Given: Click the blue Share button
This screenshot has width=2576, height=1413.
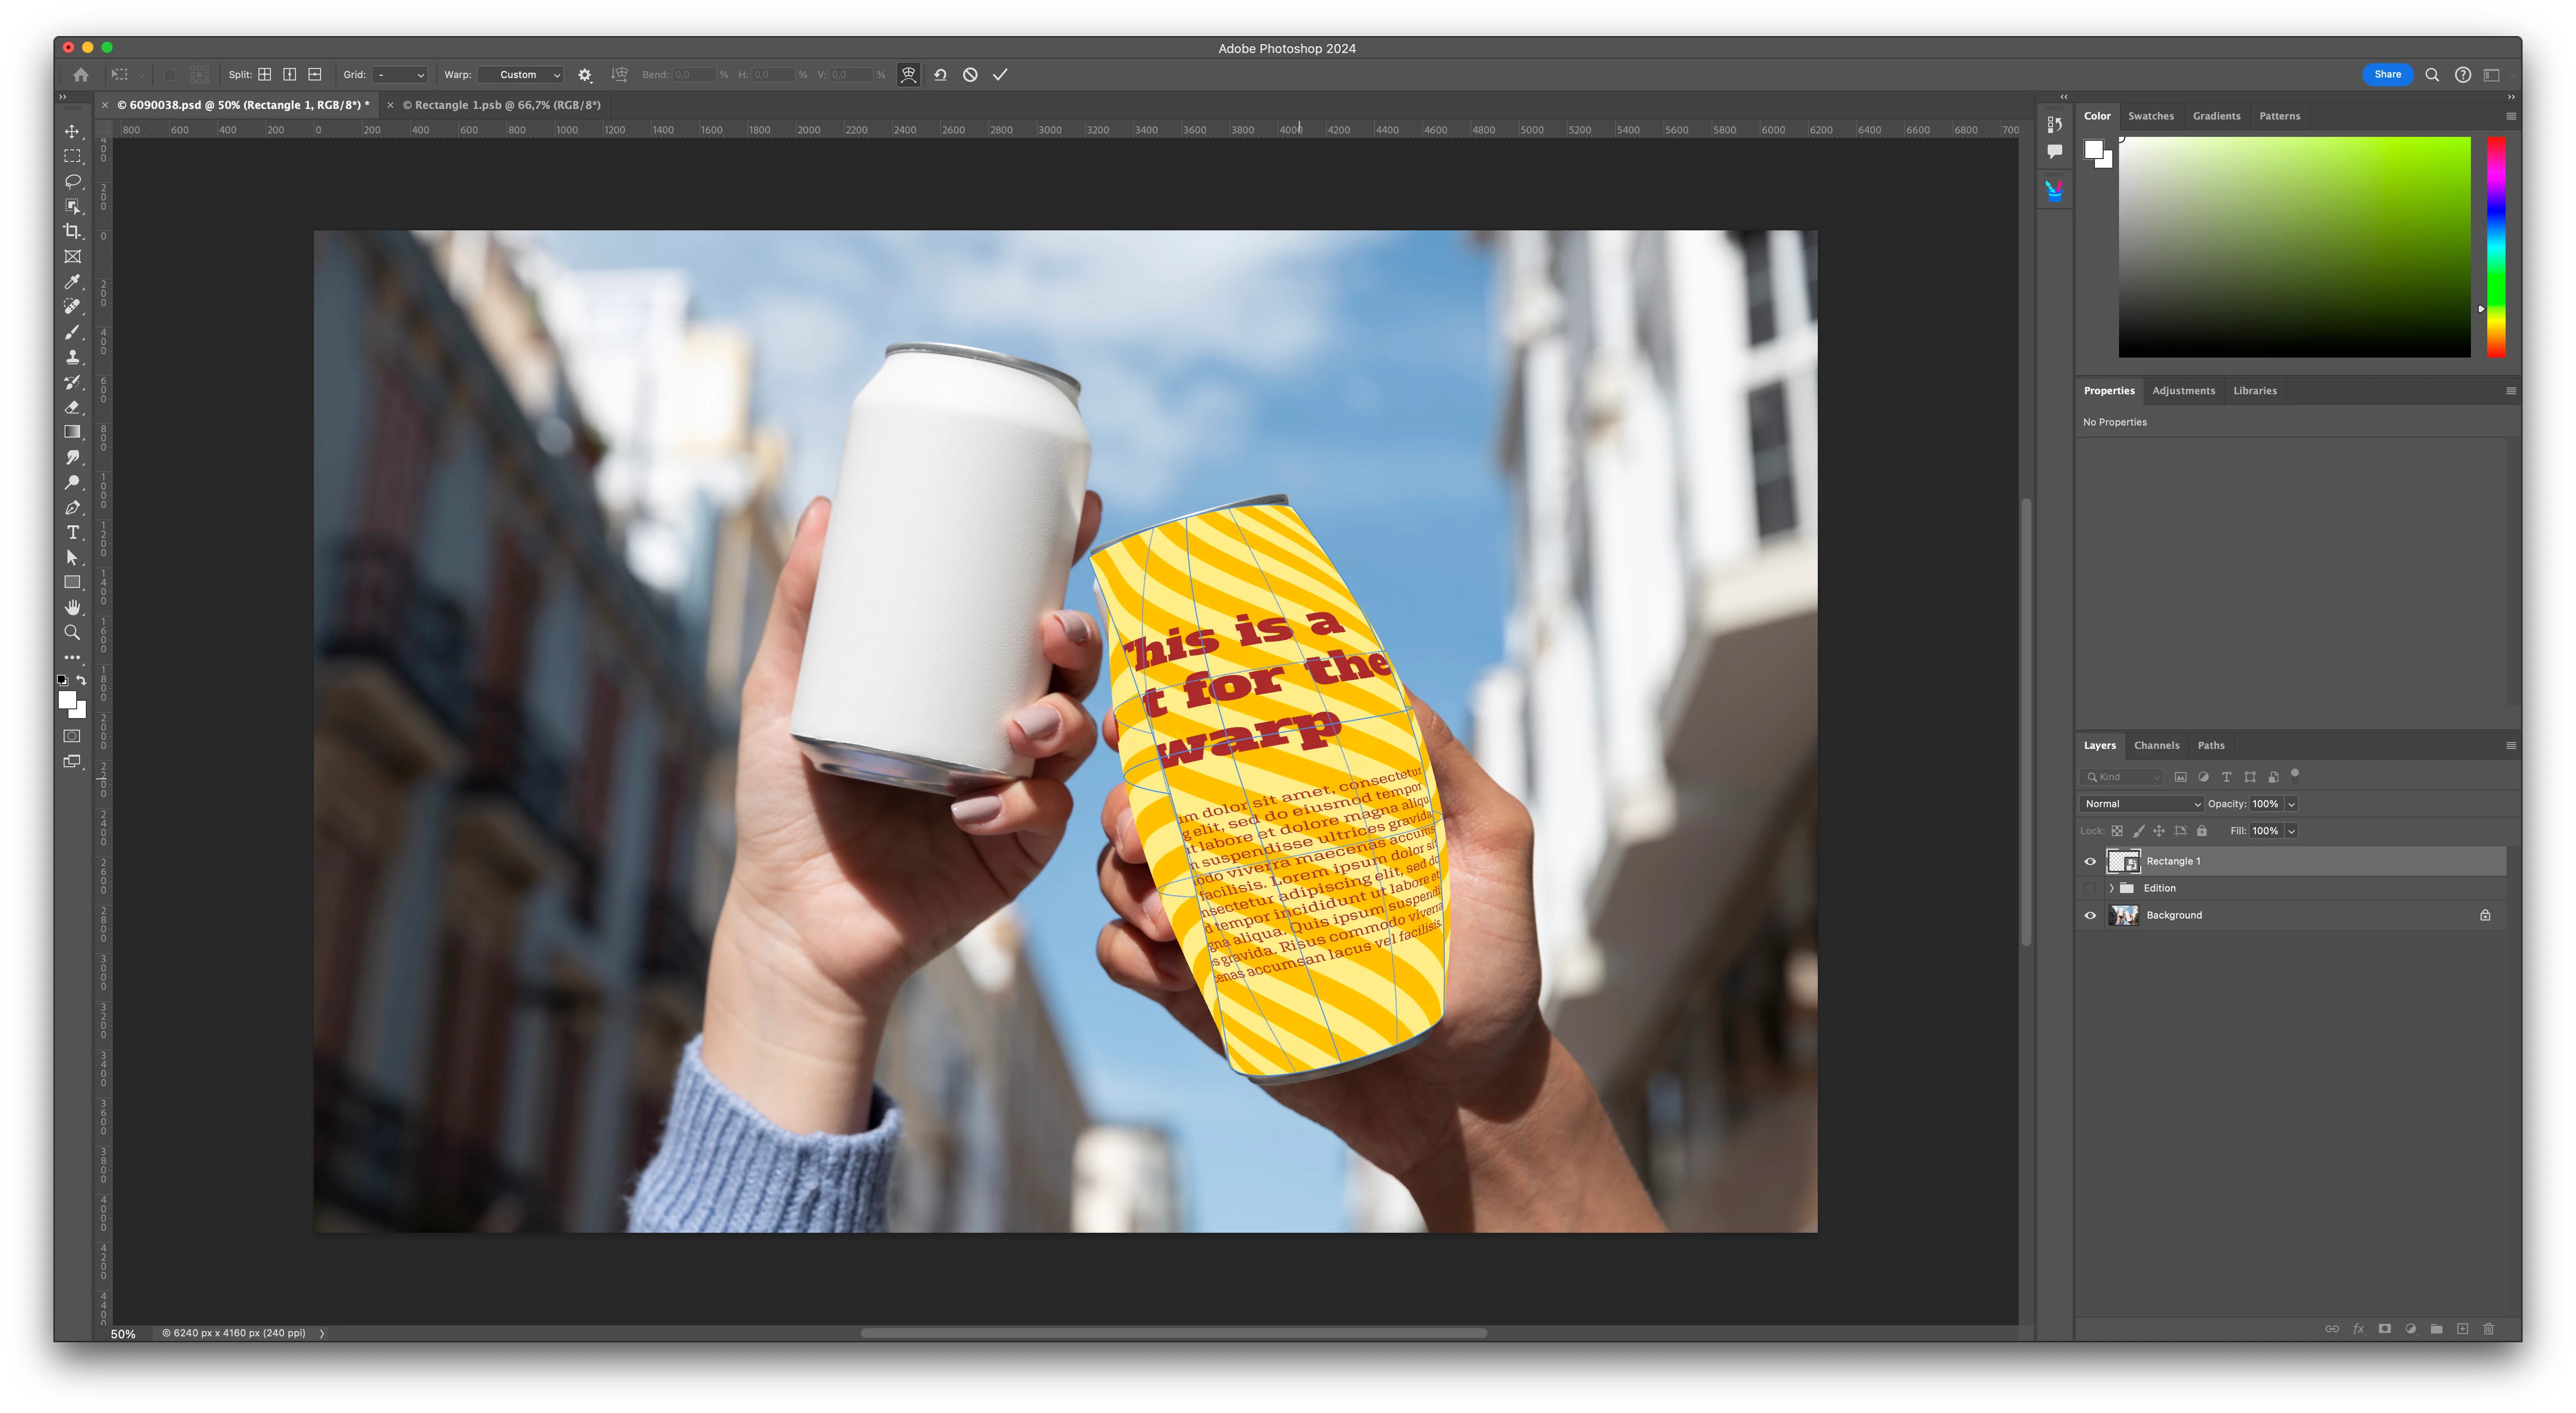Looking at the screenshot, I should (x=2387, y=75).
